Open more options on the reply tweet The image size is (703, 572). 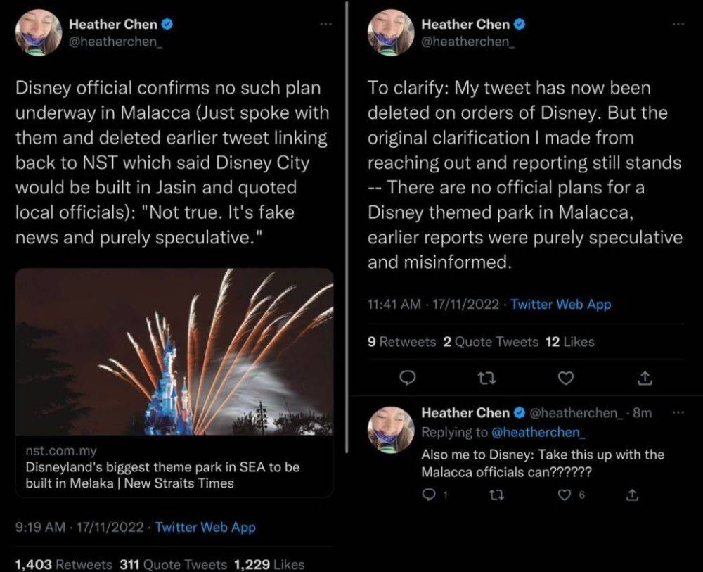[x=677, y=413]
